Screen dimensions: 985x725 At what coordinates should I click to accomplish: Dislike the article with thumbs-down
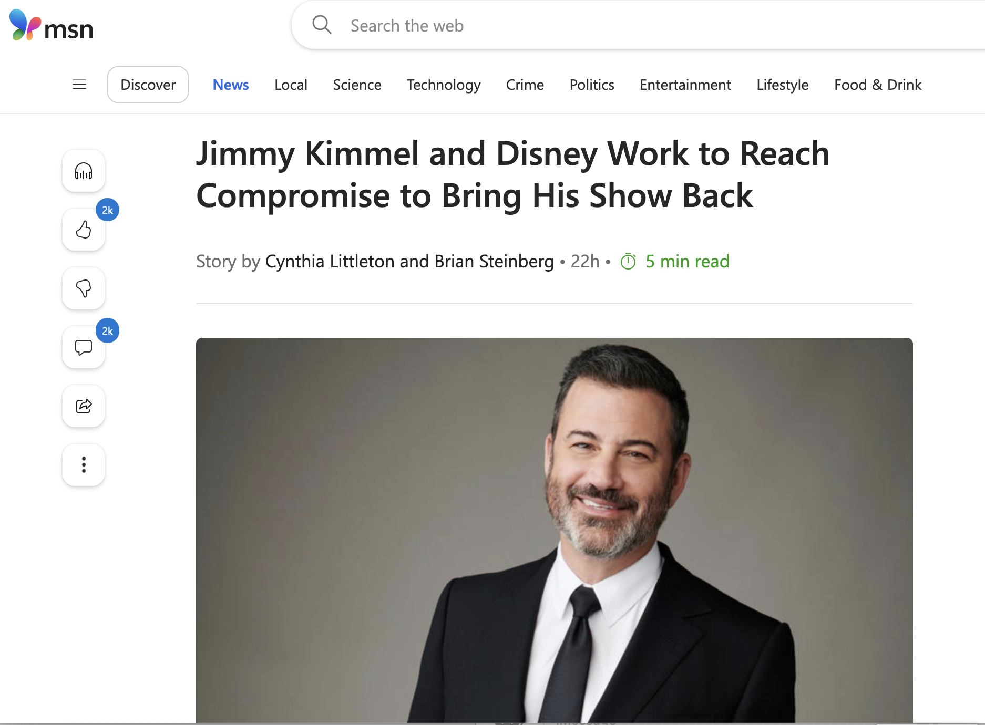(84, 288)
